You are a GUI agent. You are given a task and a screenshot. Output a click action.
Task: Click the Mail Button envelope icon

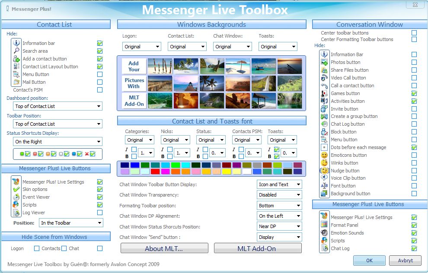[16, 82]
